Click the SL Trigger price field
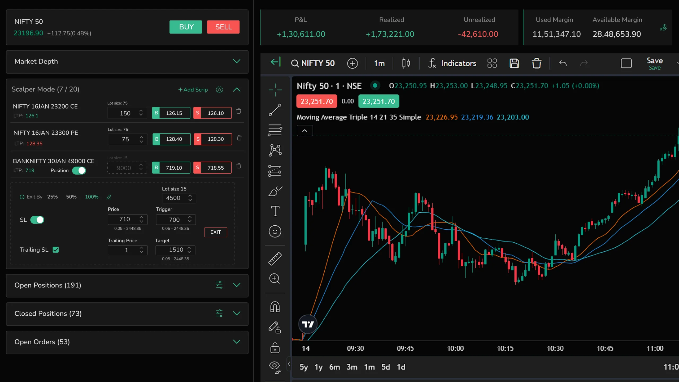 174,220
